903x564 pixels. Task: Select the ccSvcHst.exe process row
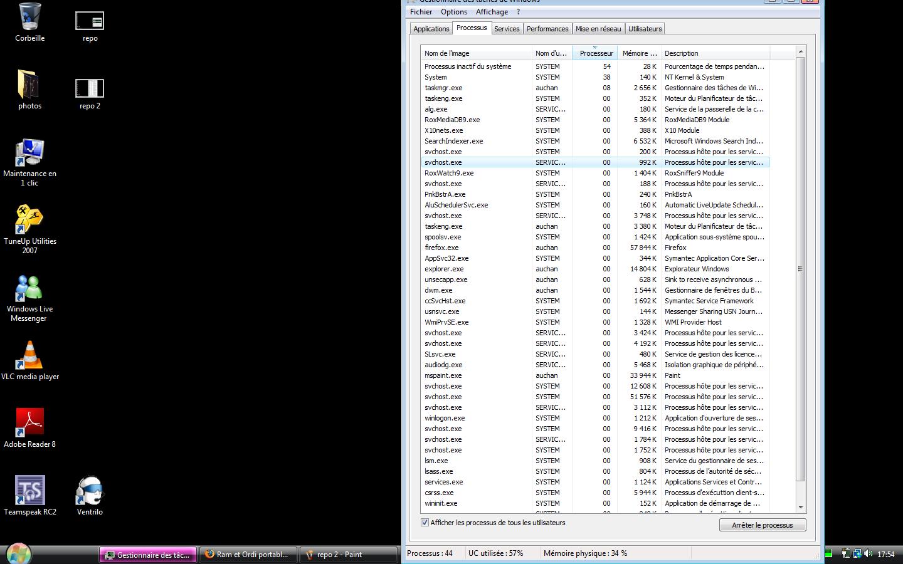pos(595,301)
